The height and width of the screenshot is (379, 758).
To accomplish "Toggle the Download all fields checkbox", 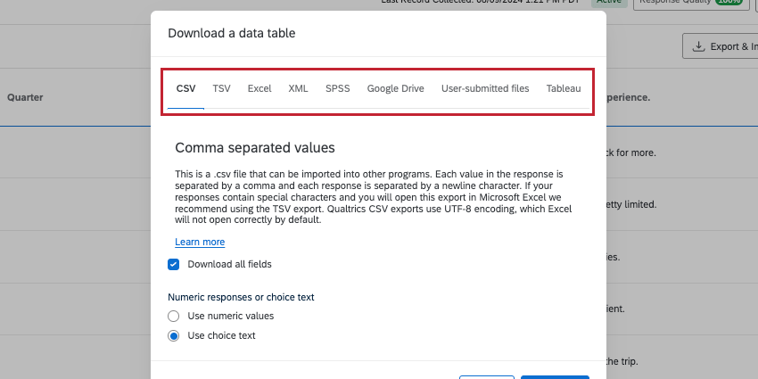I will (x=173, y=264).
